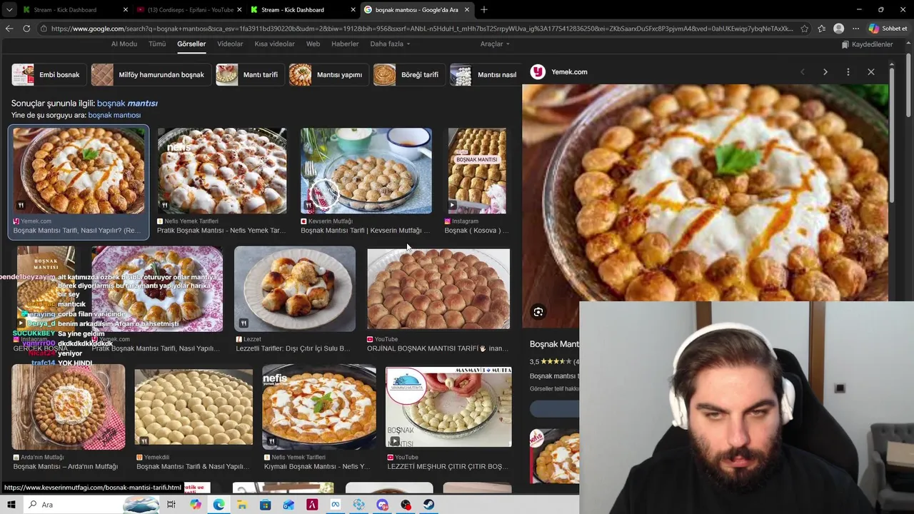Open Sohbet et Copilot button
The width and height of the screenshot is (914, 514).
888,29
